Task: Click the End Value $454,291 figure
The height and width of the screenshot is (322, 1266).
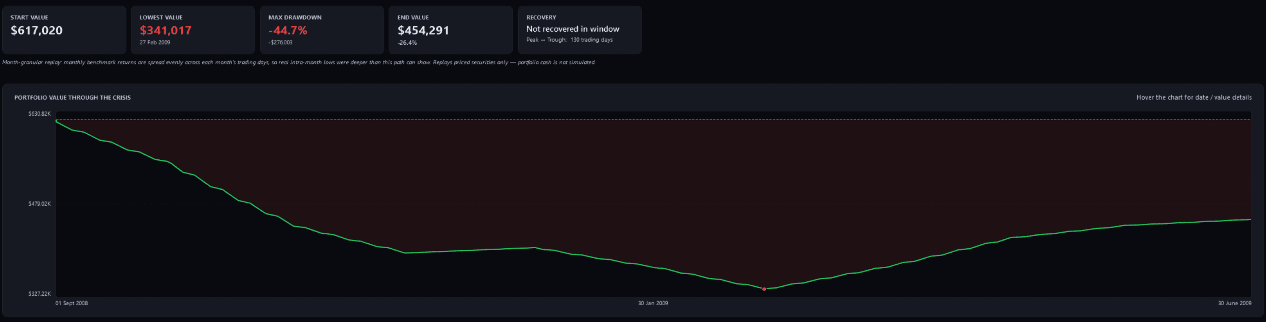Action: (x=423, y=30)
